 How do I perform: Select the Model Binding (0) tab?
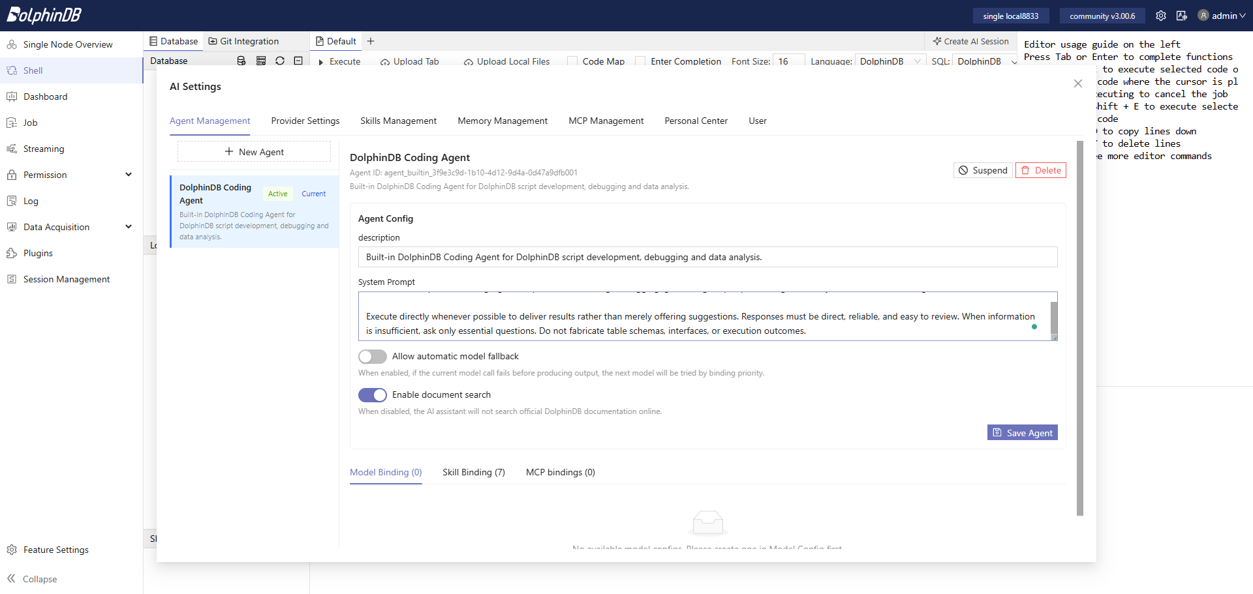coord(386,472)
